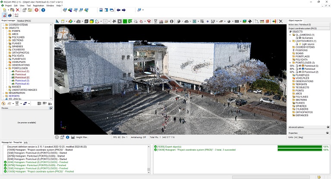Select Pointcloud (3) in Project manager

pos(22,80)
